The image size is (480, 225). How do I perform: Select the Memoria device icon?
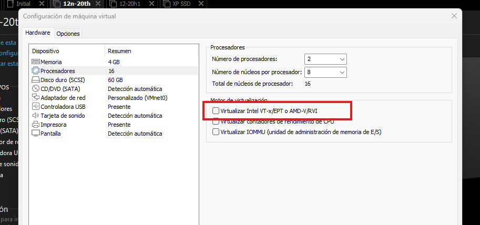(36, 62)
